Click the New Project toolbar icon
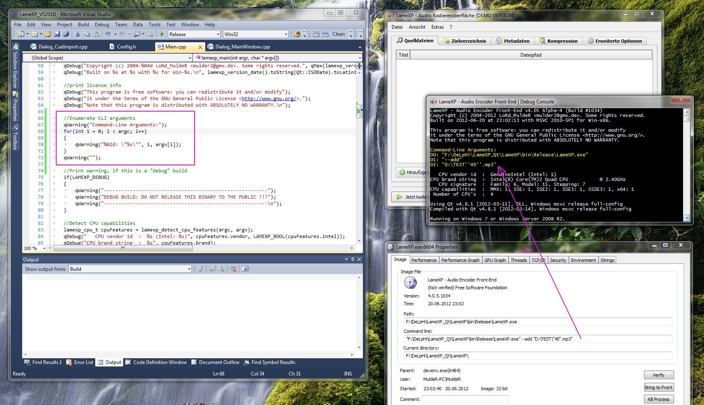The image size is (704, 405). pos(21,34)
